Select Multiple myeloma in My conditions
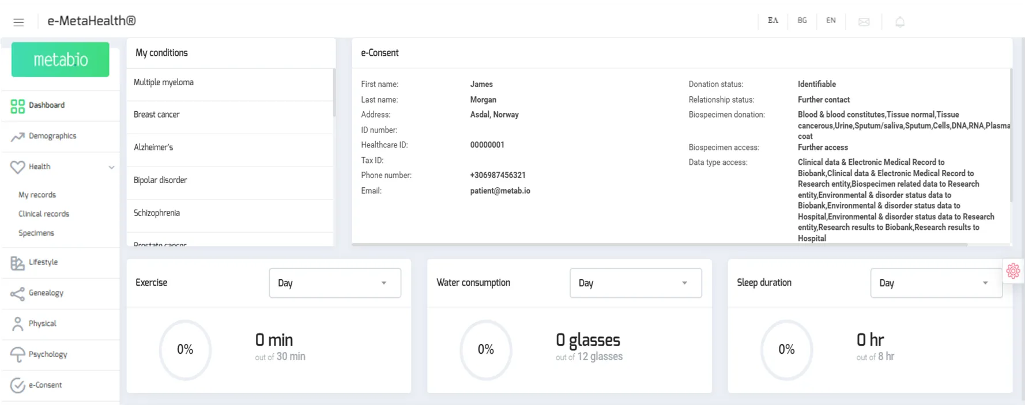Image resolution: width=1025 pixels, height=405 pixels. (x=164, y=82)
